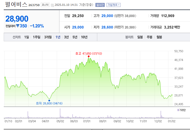Click the red 최고 high point marker
This screenshot has height=130, width=190.
click(x=88, y=56)
